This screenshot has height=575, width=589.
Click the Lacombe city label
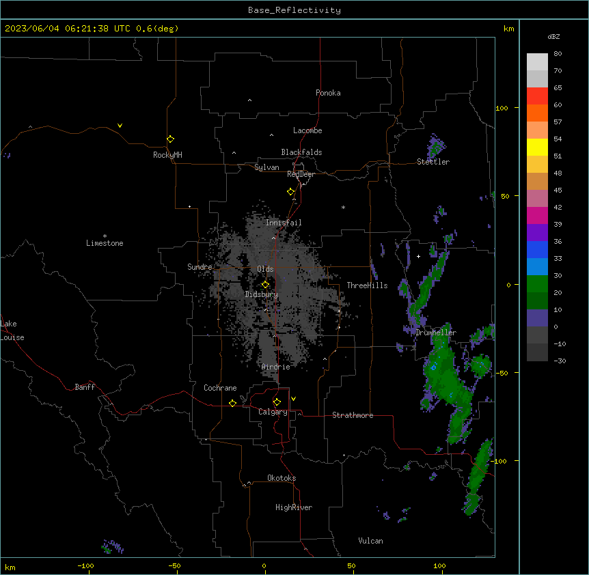coord(307,130)
